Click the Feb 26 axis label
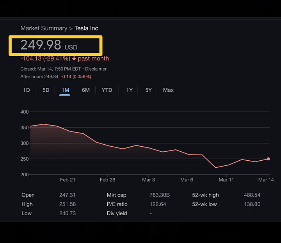 [108, 180]
